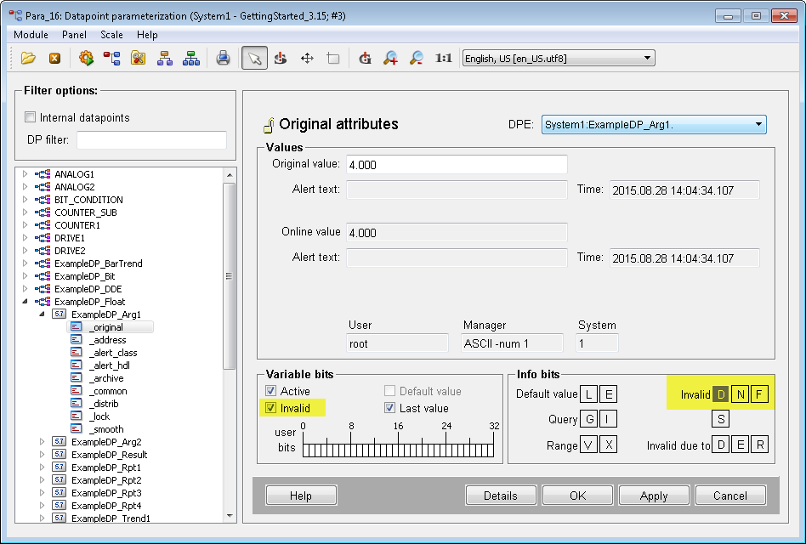Image resolution: width=806 pixels, height=544 pixels.
Task: Open the language selection dropdown
Action: point(648,59)
